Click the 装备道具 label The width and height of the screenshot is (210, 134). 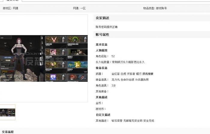point(102,80)
